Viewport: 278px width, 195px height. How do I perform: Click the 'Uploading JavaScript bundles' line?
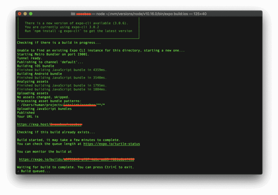coord(44,109)
